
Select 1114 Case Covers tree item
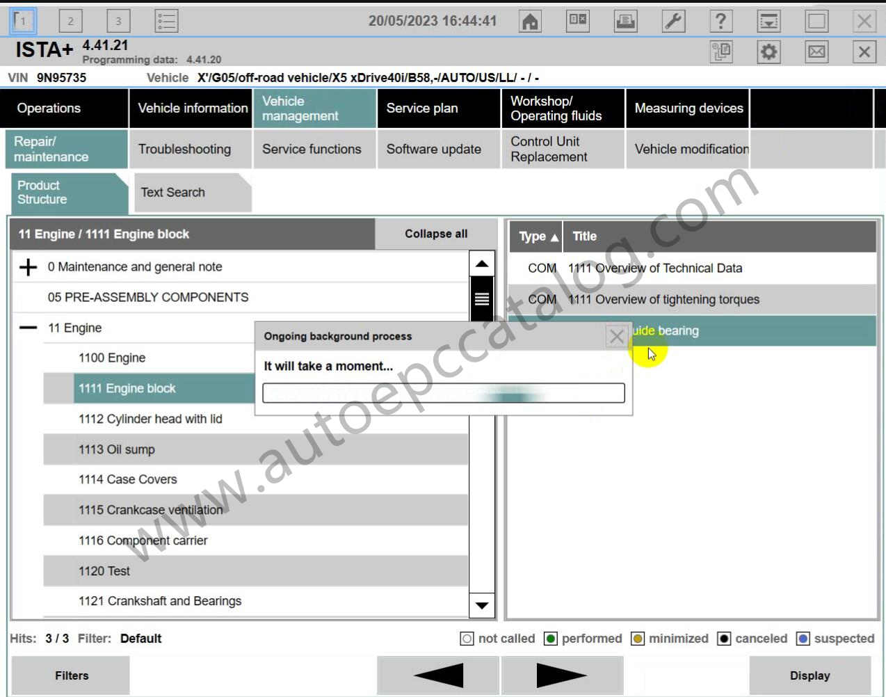point(256,479)
